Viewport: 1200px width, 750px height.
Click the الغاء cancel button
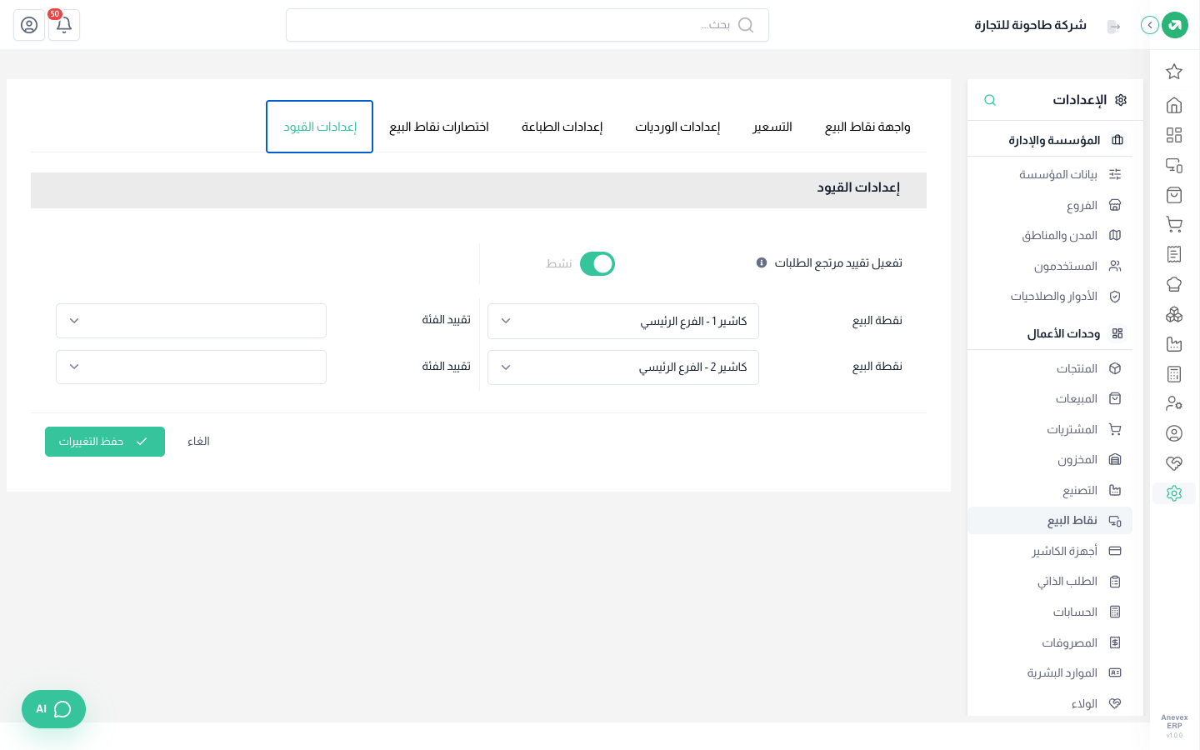point(198,442)
